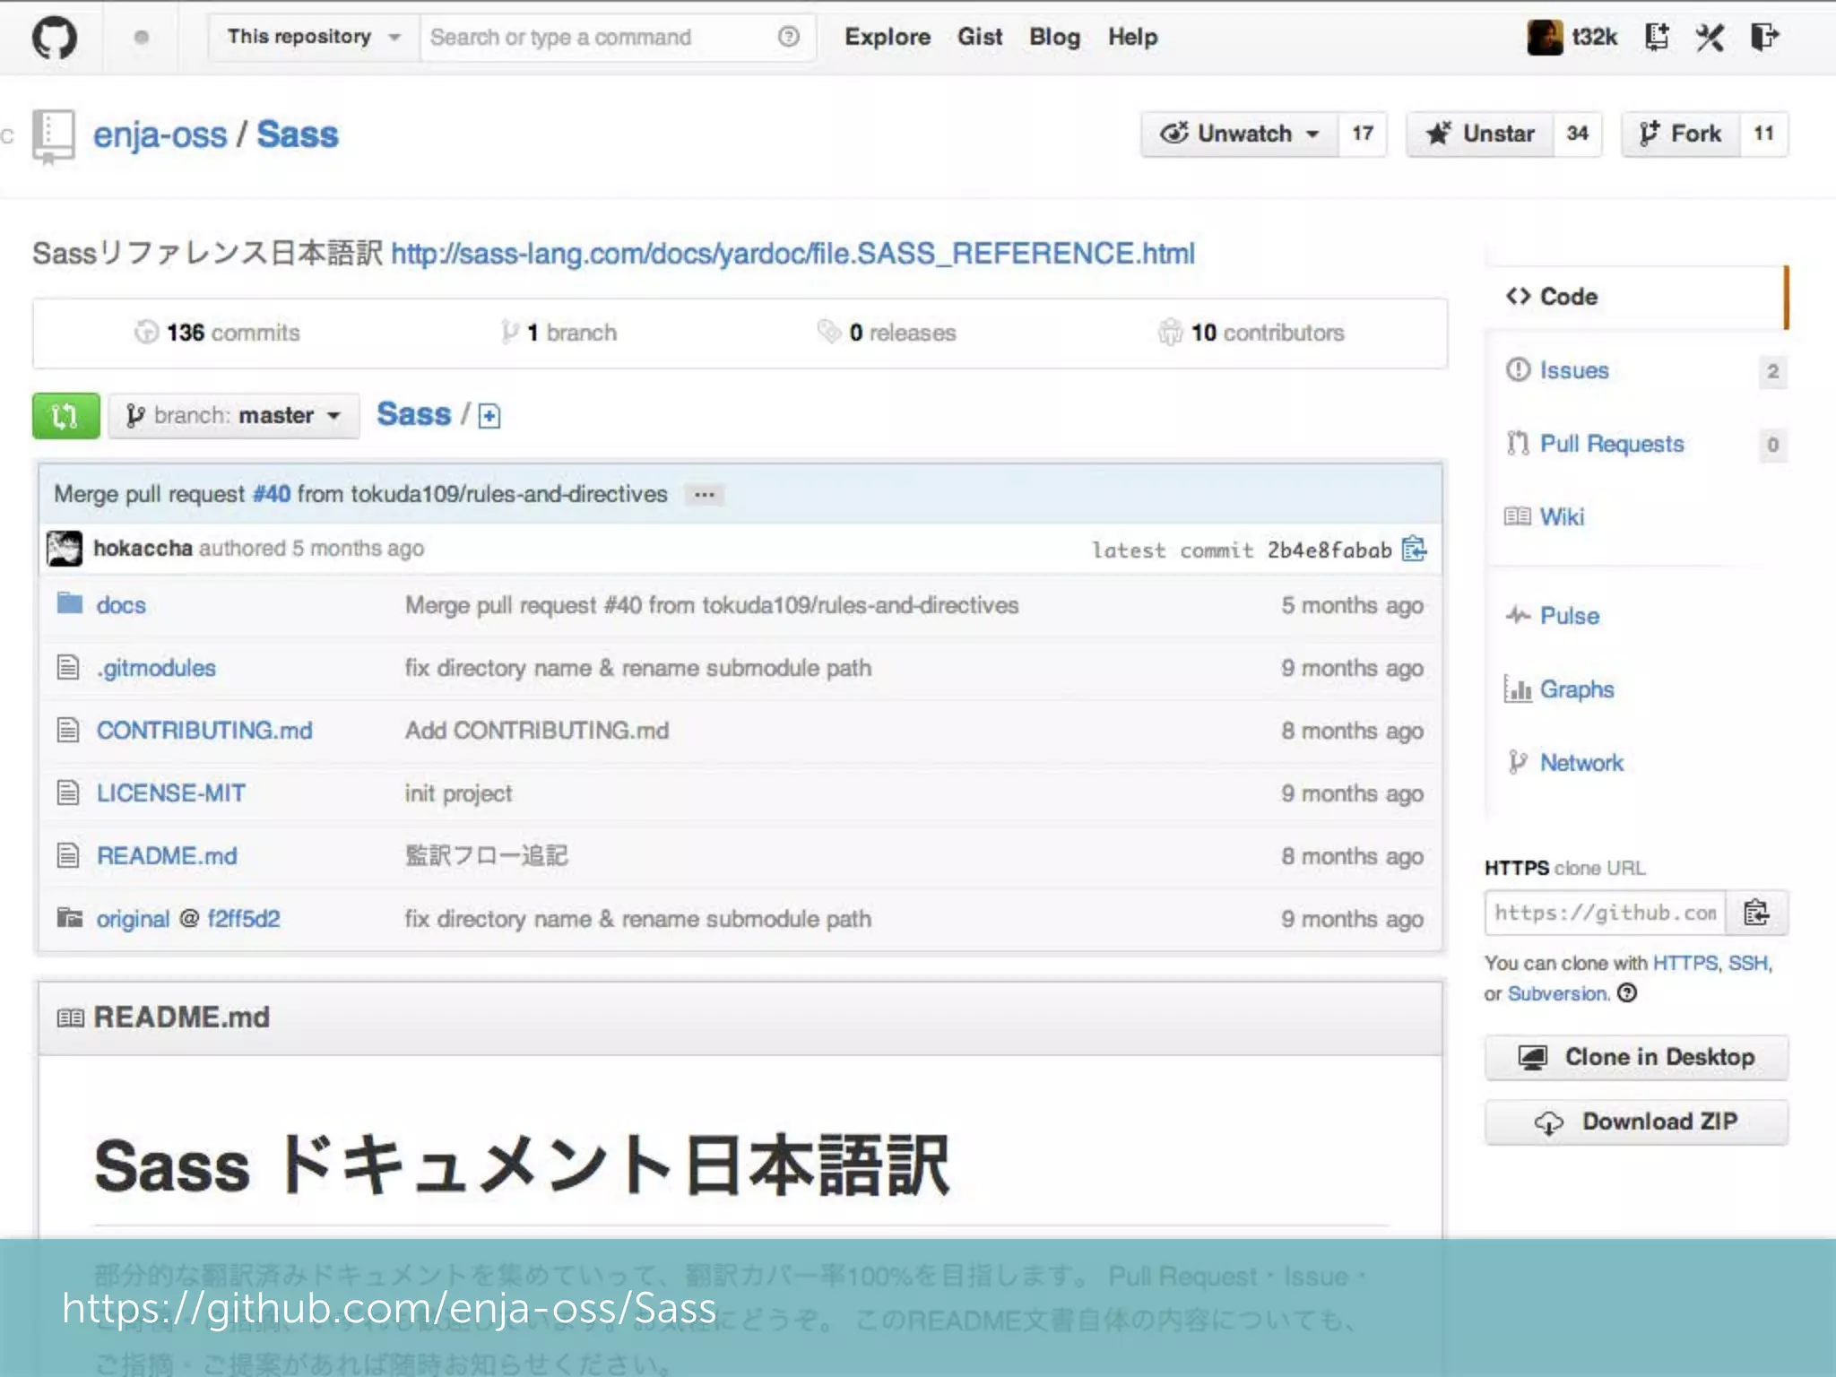Open forks count 11
Screen dimensions: 1836x1377
[x=1764, y=134]
